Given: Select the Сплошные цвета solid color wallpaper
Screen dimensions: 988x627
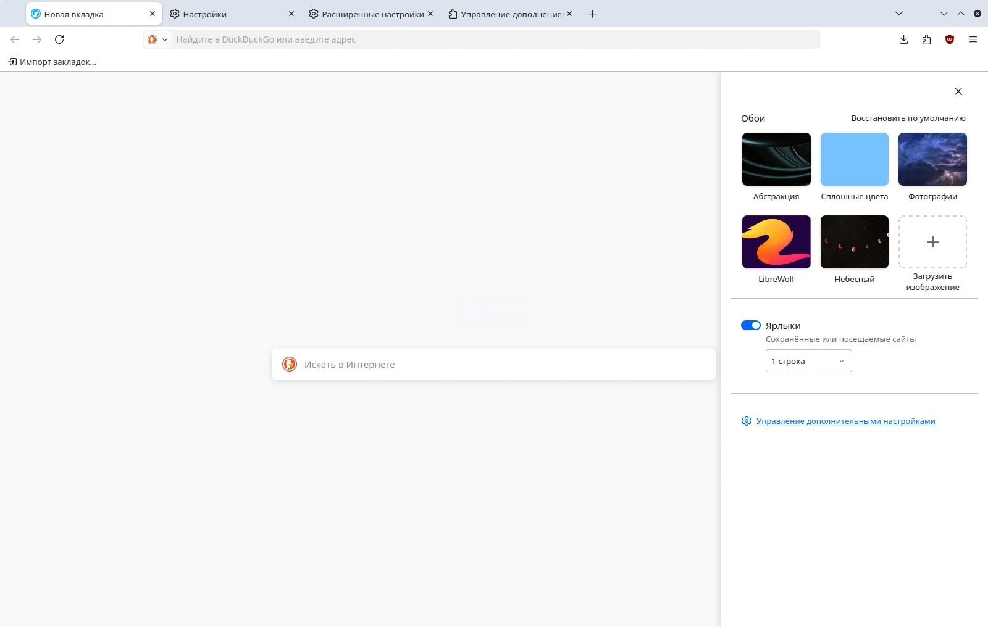Looking at the screenshot, I should [854, 159].
